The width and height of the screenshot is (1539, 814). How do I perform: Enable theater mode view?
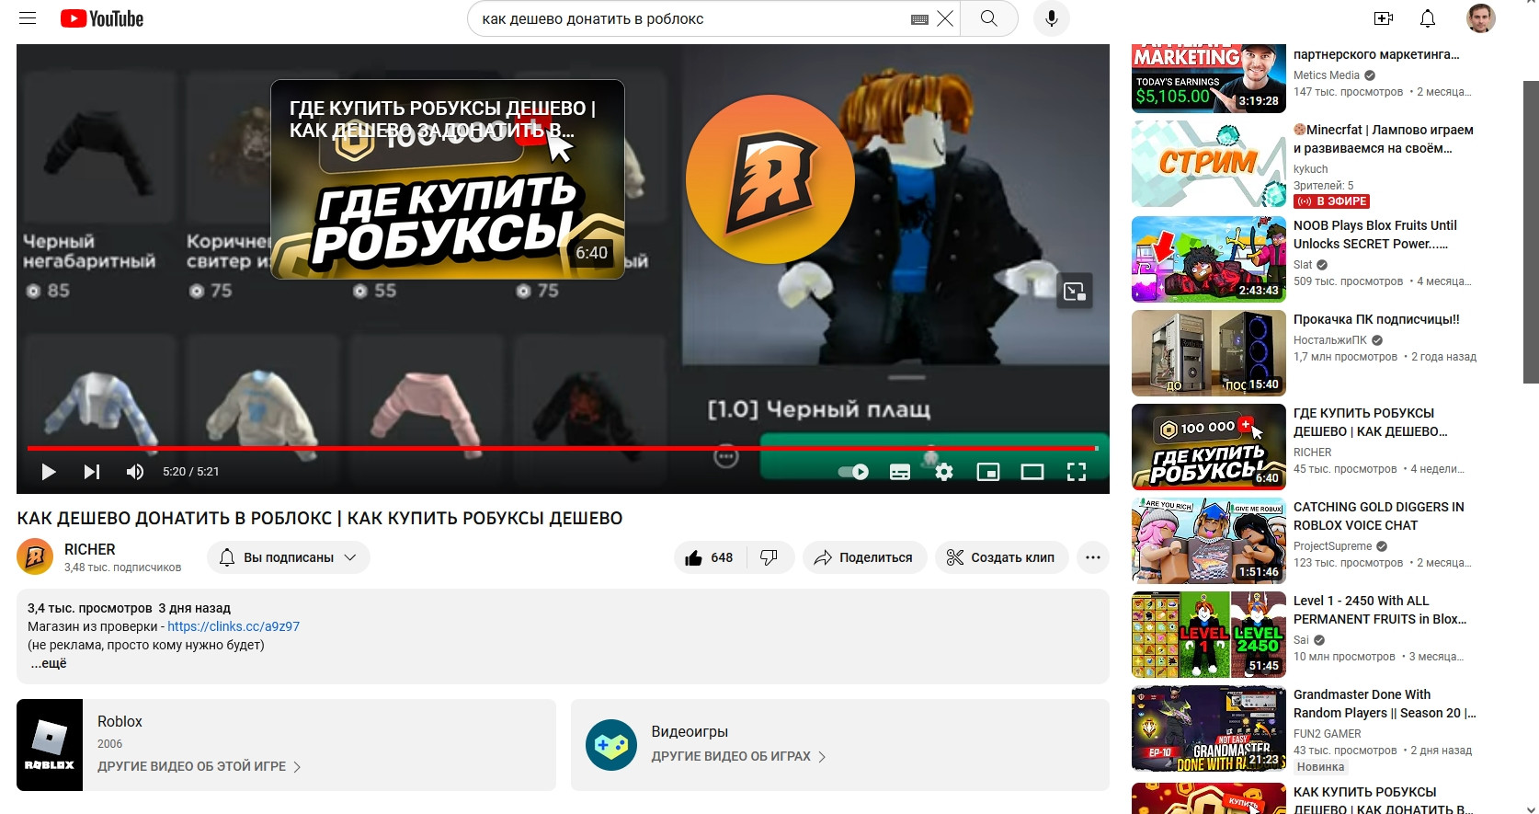click(1032, 472)
